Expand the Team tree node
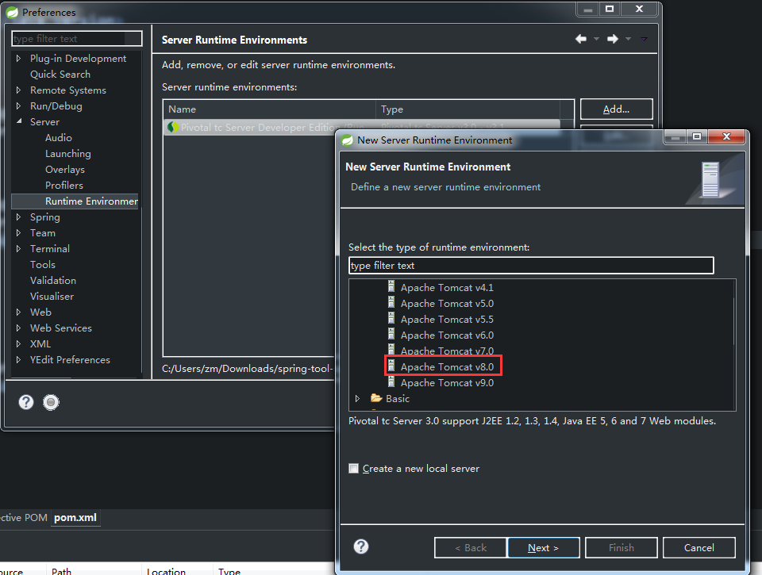762x575 pixels. tap(18, 232)
